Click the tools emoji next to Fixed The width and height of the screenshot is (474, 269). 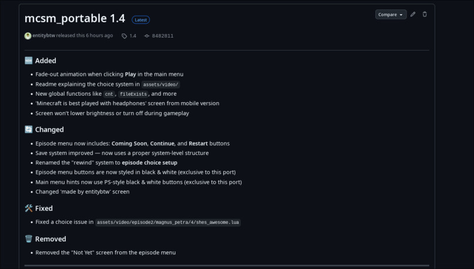29,209
